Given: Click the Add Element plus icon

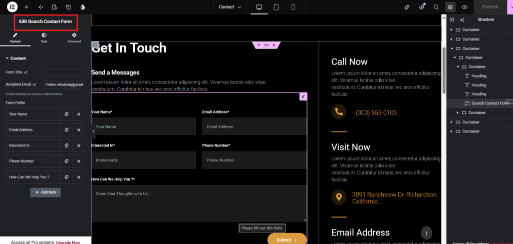Looking at the screenshot, I should [27, 7].
